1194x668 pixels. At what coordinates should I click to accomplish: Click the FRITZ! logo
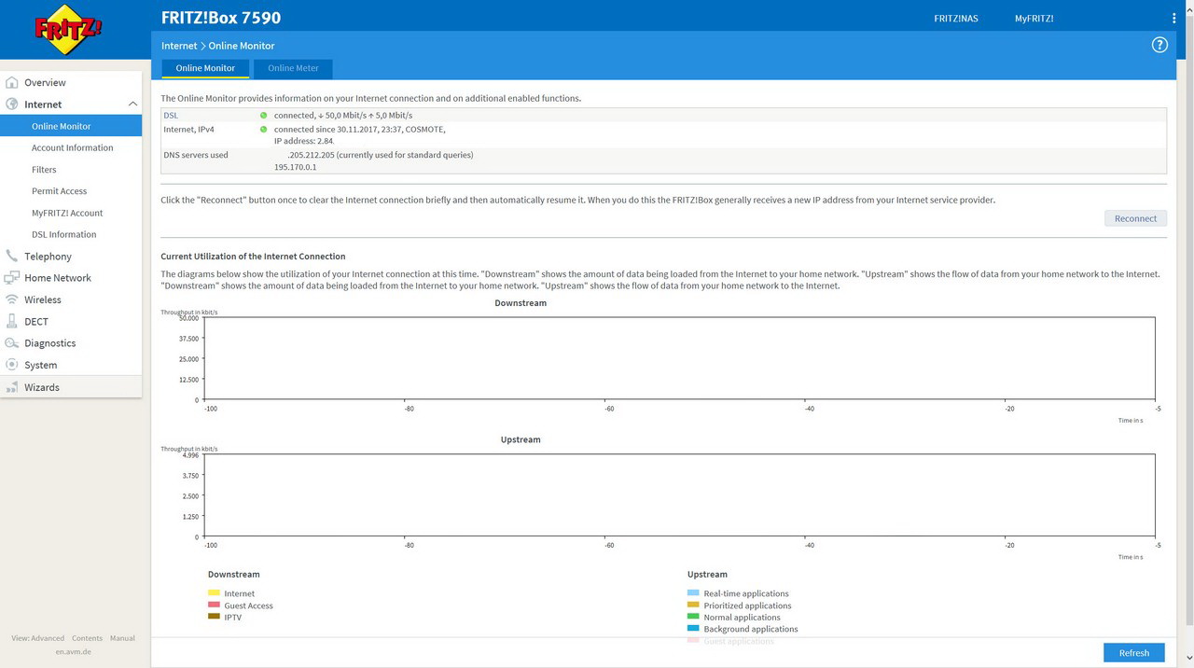[69, 30]
